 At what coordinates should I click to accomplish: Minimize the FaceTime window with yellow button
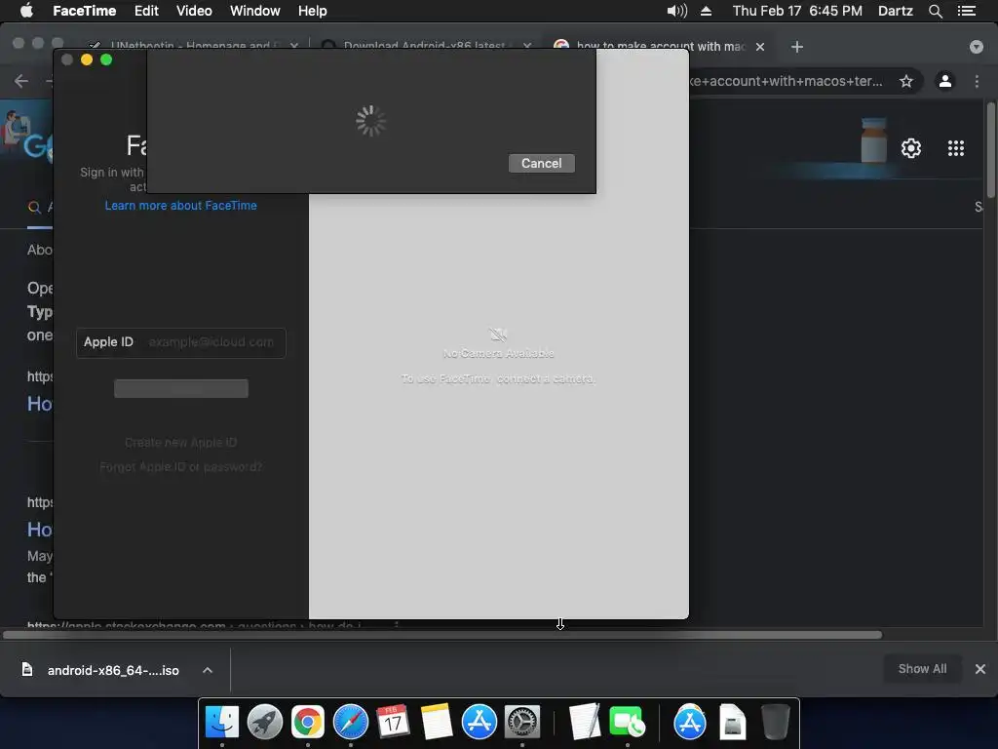(87, 59)
